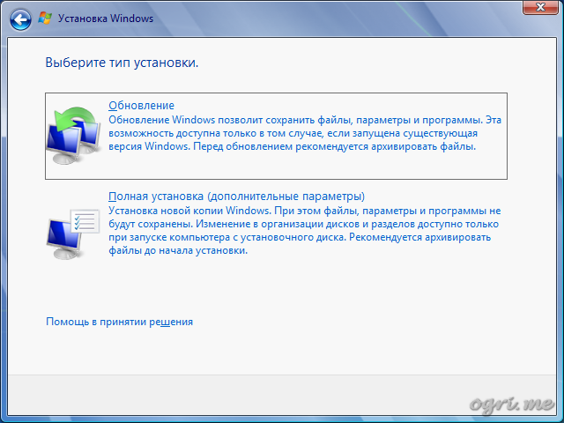Click the Установка Windows window title

(x=106, y=19)
